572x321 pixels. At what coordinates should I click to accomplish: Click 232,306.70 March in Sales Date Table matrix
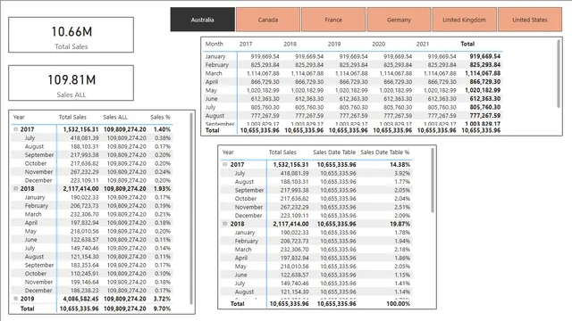pos(294,250)
